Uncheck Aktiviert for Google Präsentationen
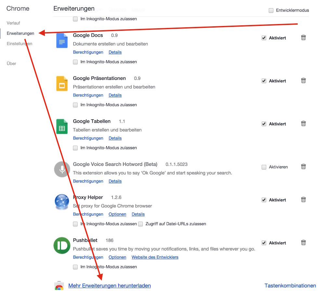The width and height of the screenshot is (325, 291). click(x=264, y=81)
